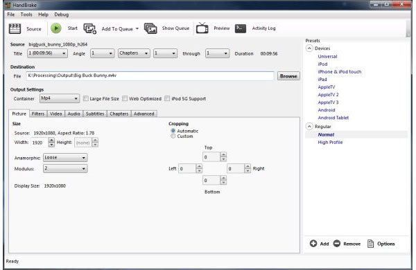Open the Activity Log terminal icon
The image size is (416, 270).
(x=241, y=28)
